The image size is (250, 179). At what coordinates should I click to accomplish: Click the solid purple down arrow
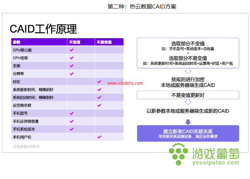[188, 122]
